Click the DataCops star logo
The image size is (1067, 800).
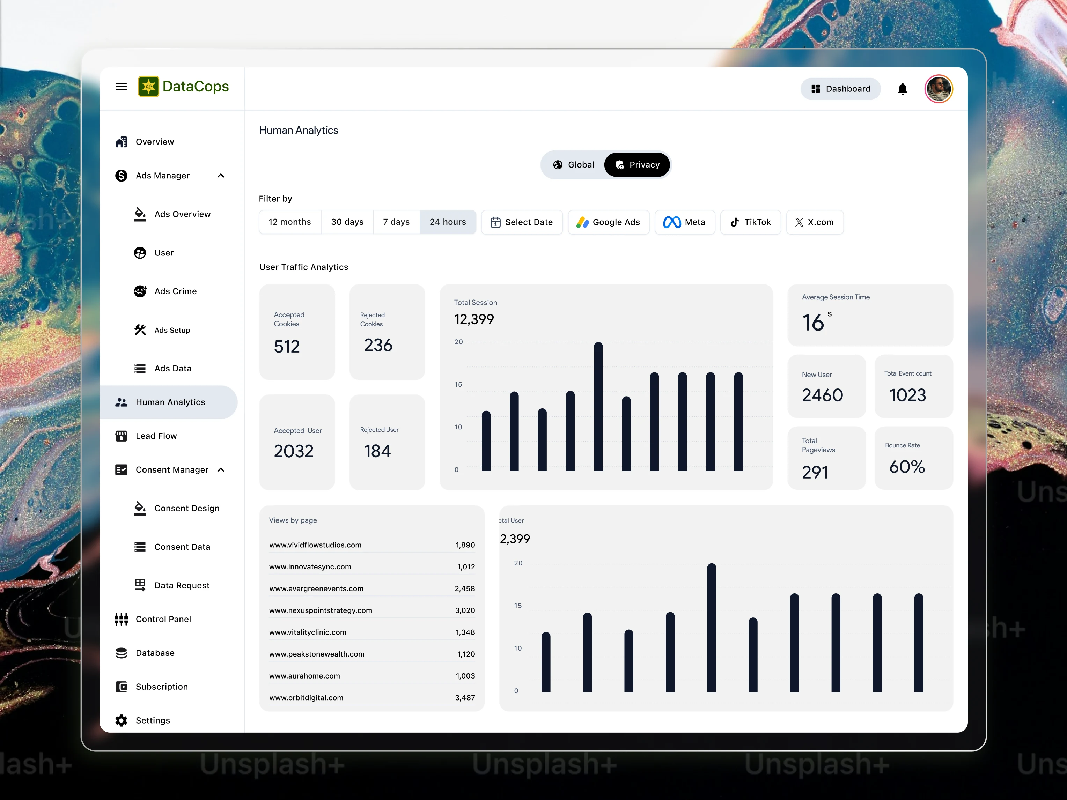point(149,87)
